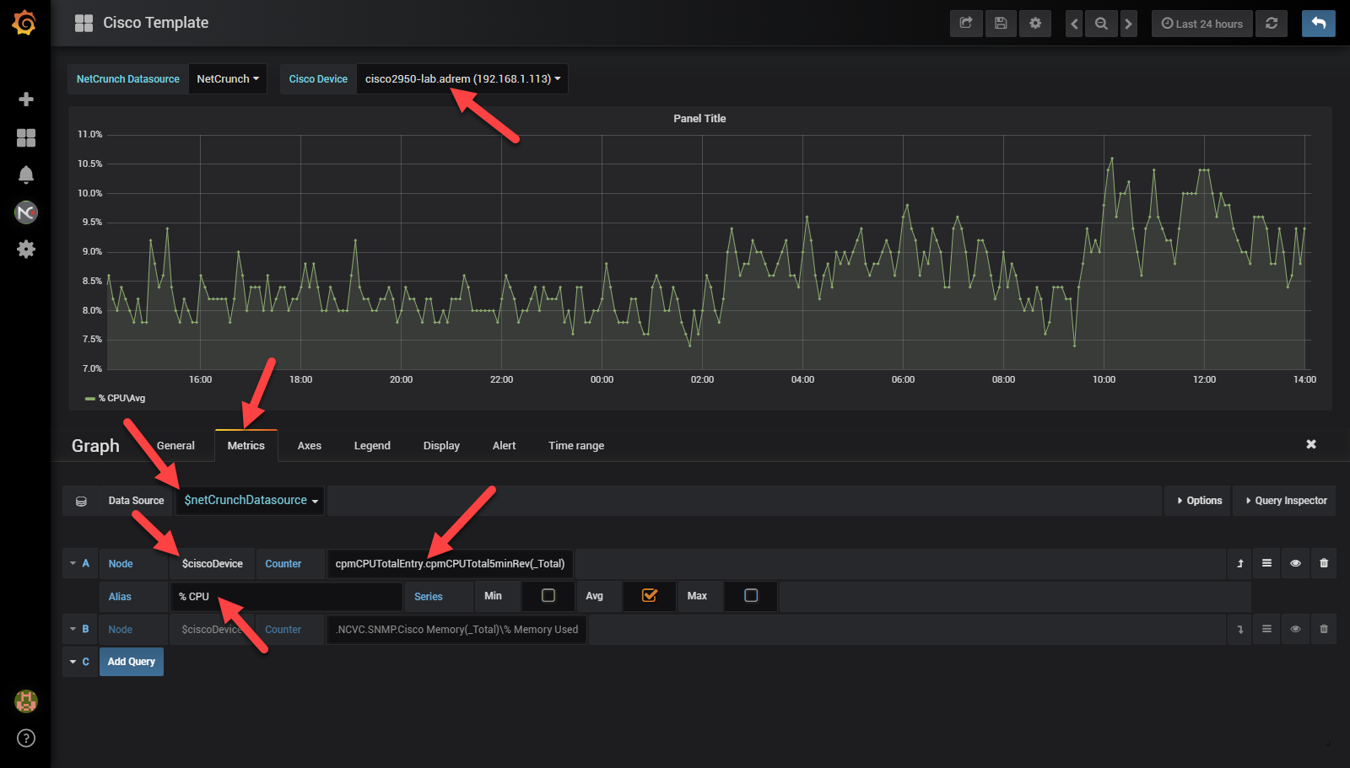1350x768 pixels.
Task: Save the dashboard with the floppy icon
Action: point(1001,24)
